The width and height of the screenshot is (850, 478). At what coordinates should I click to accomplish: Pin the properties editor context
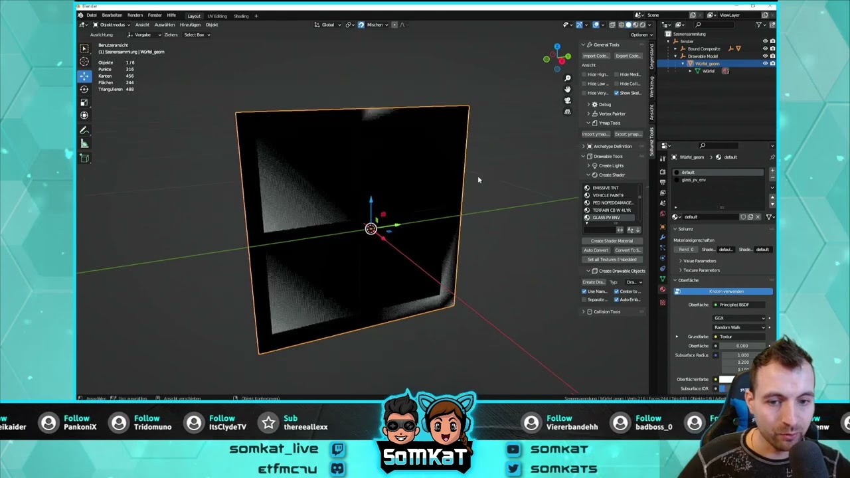[x=772, y=157]
